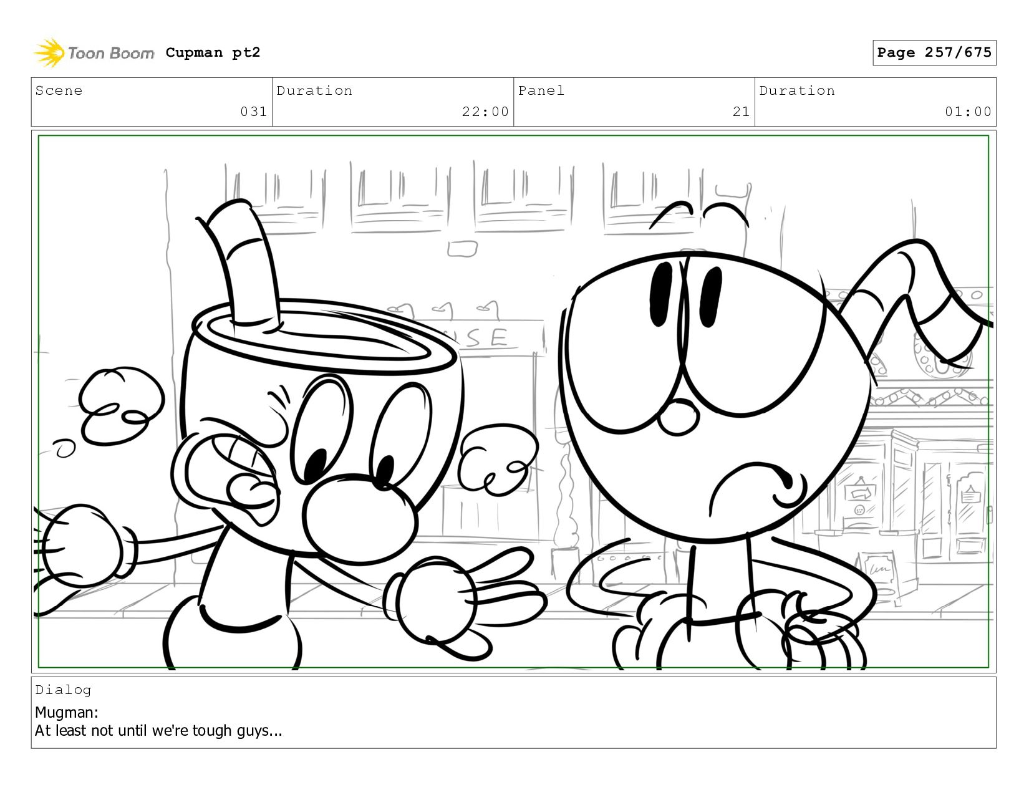The height and width of the screenshot is (795, 1029).
Task: Click the scene duration value '22:00'
Action: click(485, 112)
